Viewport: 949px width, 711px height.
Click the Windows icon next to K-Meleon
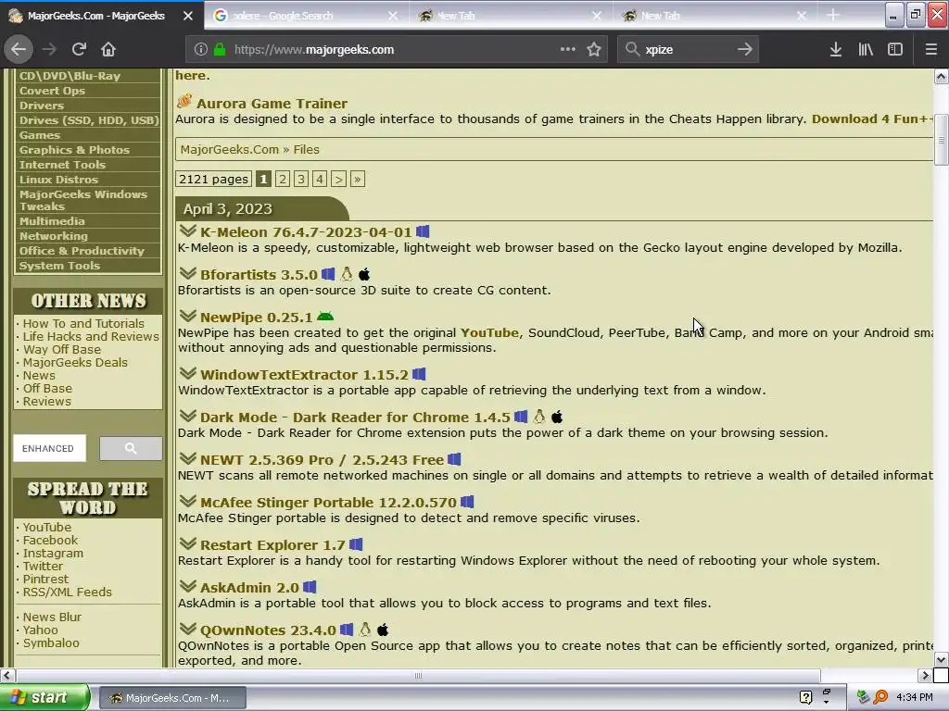(x=423, y=231)
